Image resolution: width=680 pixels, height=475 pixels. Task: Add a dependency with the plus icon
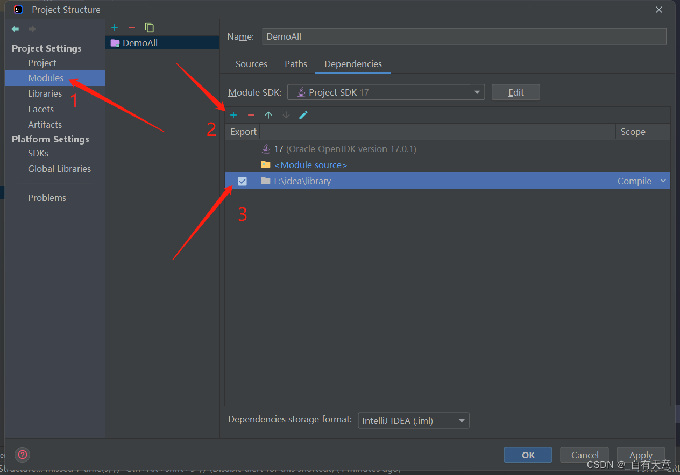click(233, 115)
